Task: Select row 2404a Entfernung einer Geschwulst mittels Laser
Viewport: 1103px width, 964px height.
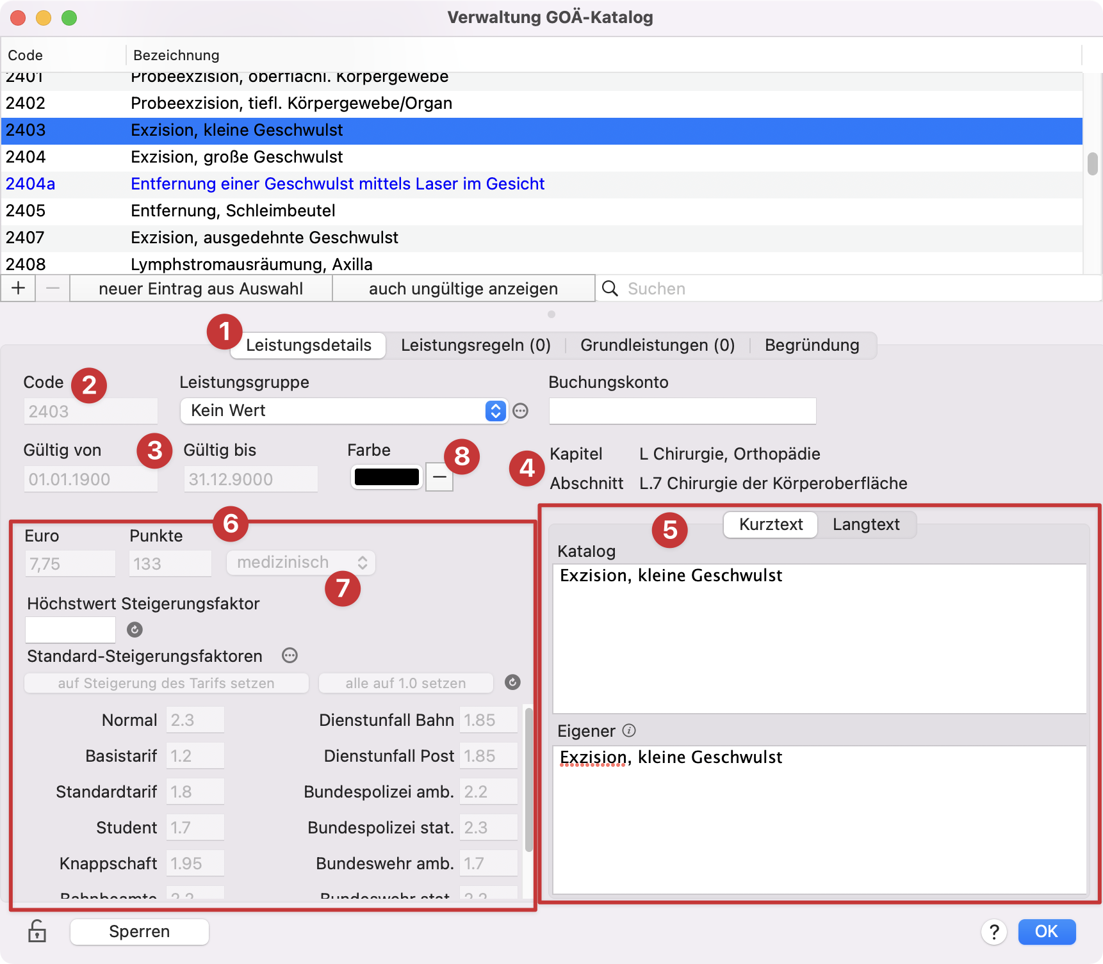Action: 542,184
